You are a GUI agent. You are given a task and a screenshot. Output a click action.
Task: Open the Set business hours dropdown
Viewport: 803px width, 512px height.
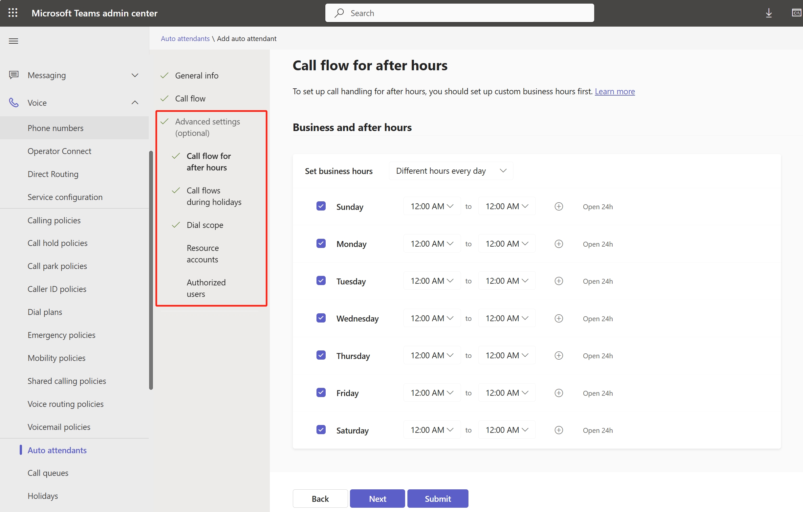click(451, 171)
